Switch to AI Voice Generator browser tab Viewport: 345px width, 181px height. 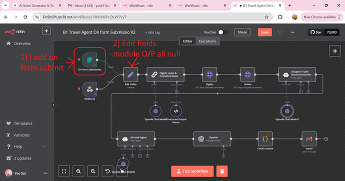tap(37, 5)
